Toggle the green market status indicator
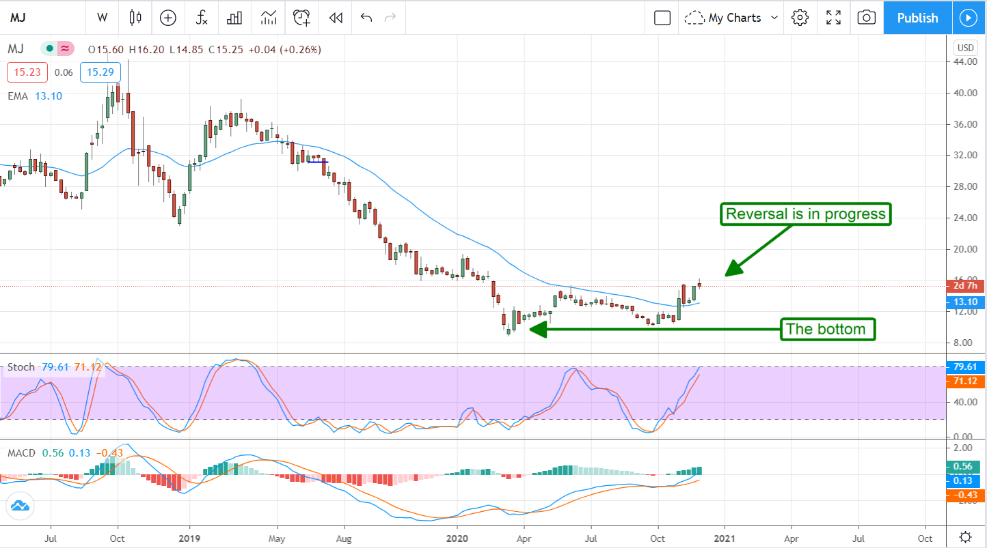Viewport: 987px width, 548px height. [49, 48]
